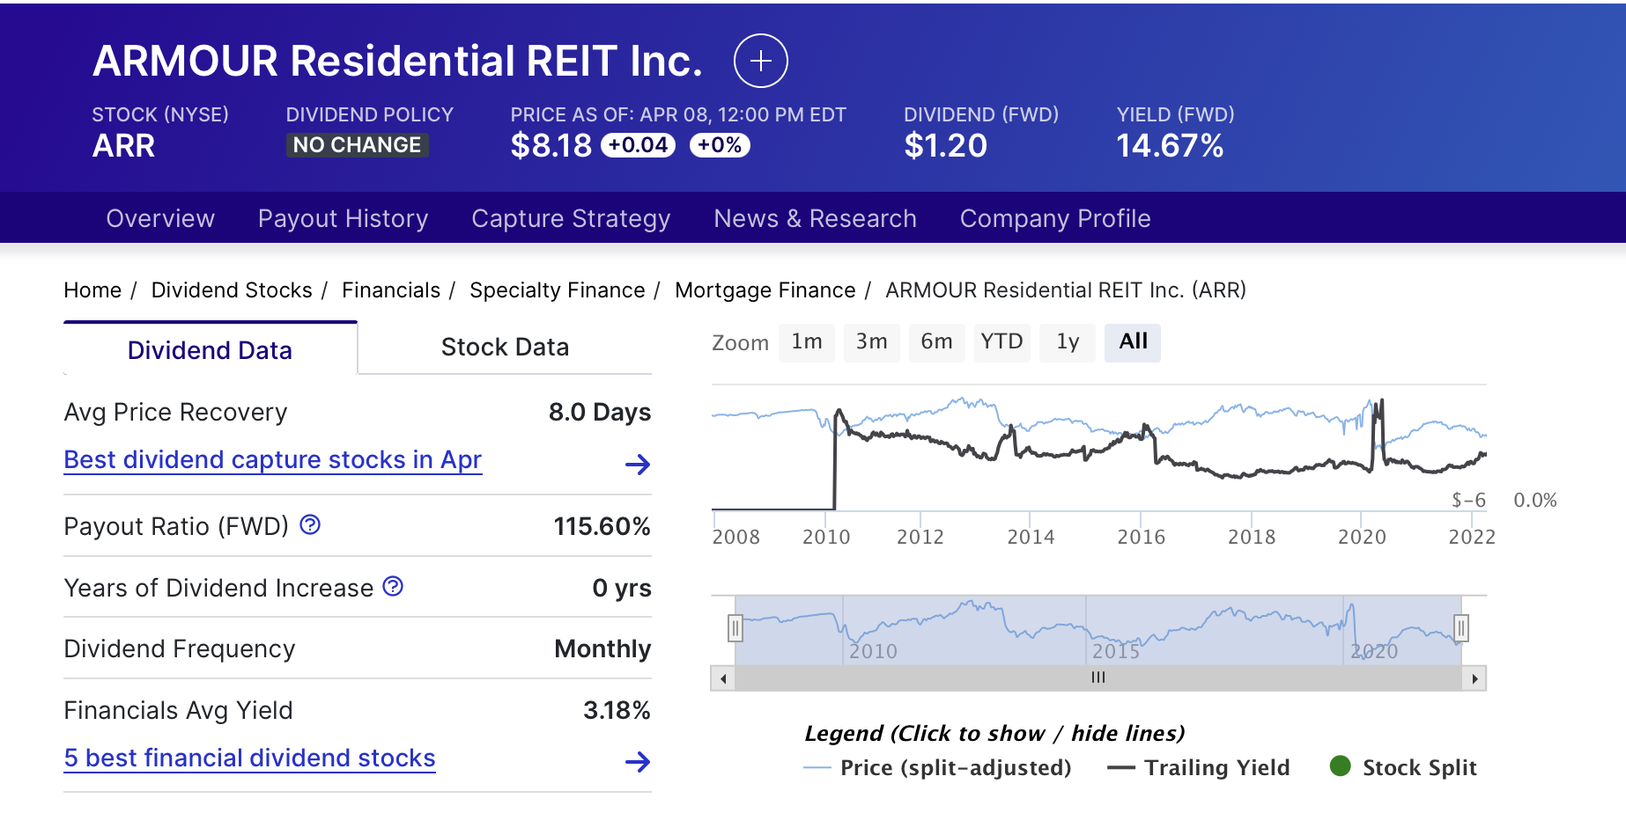Viewport: 1626px width, 813px height.
Task: Grab the navigator left range handle
Action: [x=735, y=628]
